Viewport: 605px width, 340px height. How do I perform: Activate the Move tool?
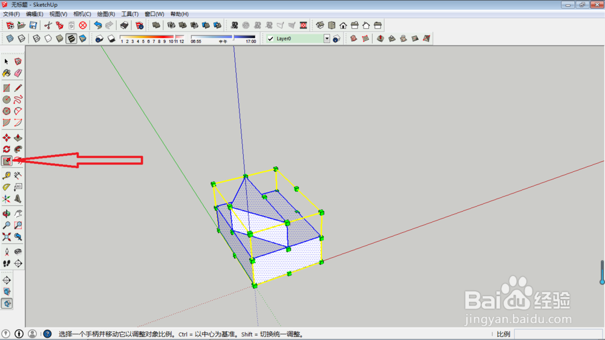(x=7, y=138)
